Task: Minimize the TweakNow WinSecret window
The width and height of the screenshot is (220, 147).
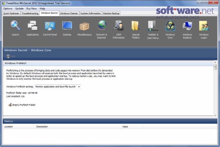Action: [x=199, y=2]
